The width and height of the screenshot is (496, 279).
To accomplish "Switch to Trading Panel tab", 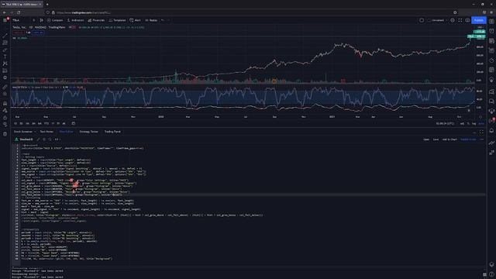I will 112,132.
